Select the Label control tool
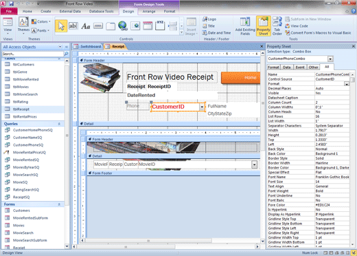Image resolution: width=357 pixels, height=256 pixels. pyautogui.click(x=86, y=26)
